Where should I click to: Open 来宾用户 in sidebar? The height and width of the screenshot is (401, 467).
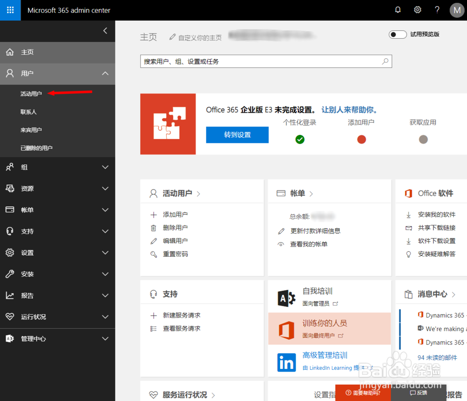click(31, 130)
